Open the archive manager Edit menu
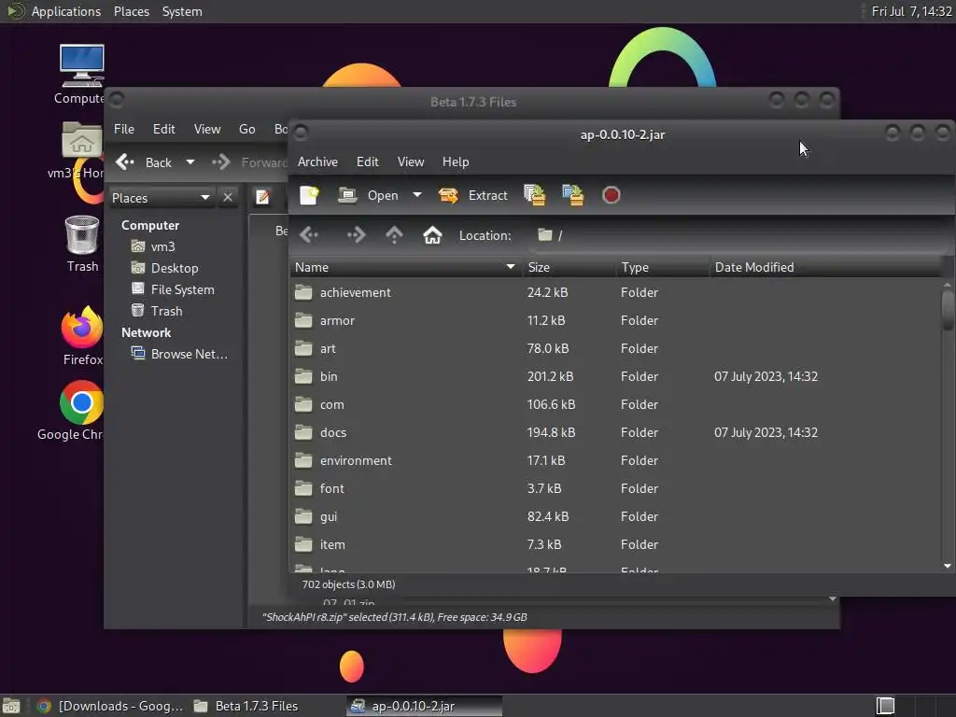Screen dimensions: 956x717 368,162
